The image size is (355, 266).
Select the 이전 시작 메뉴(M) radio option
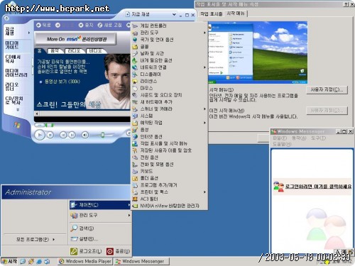click(x=226, y=111)
